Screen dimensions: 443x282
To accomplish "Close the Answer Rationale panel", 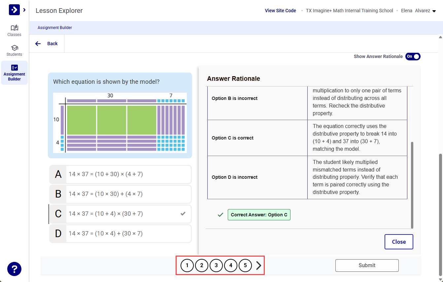I will click(399, 241).
